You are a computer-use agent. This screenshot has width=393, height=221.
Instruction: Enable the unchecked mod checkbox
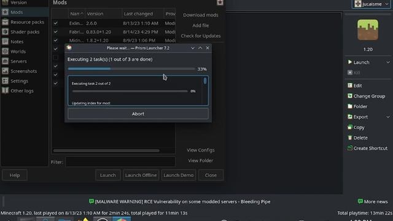(56, 57)
